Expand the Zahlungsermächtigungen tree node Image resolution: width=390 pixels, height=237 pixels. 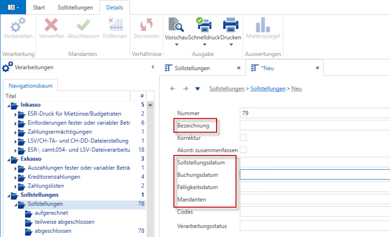(16, 132)
